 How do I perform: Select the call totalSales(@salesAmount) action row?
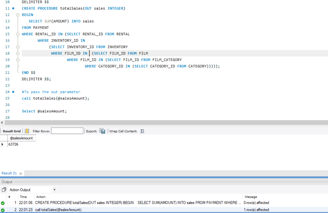pyautogui.click(x=59, y=210)
